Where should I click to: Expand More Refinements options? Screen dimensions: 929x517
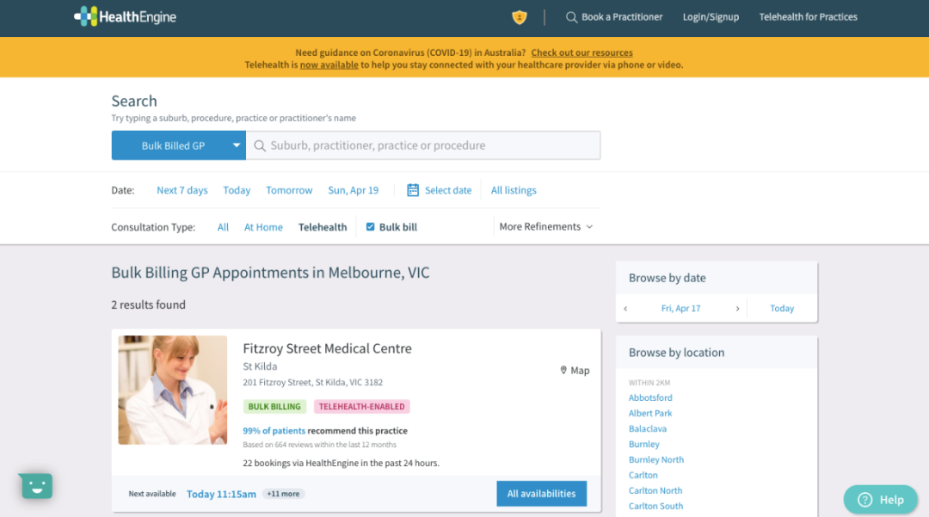click(x=545, y=227)
